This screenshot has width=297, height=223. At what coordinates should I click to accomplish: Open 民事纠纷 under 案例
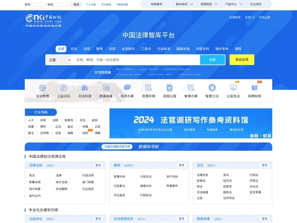coord(119,177)
